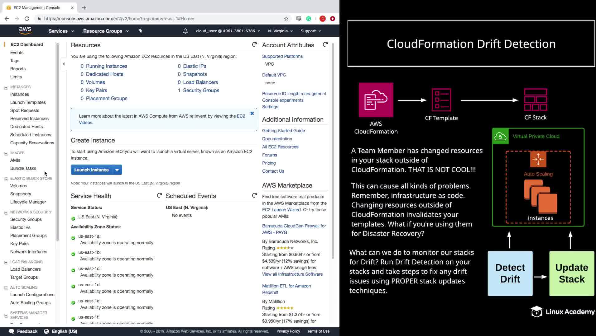
Task: Click the browser back arrow
Action: (x=7, y=19)
